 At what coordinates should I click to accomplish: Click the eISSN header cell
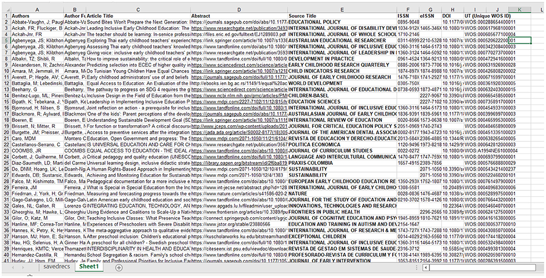tap(430, 16)
